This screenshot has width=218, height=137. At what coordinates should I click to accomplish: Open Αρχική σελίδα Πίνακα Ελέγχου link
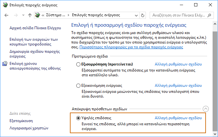(x=35, y=28)
